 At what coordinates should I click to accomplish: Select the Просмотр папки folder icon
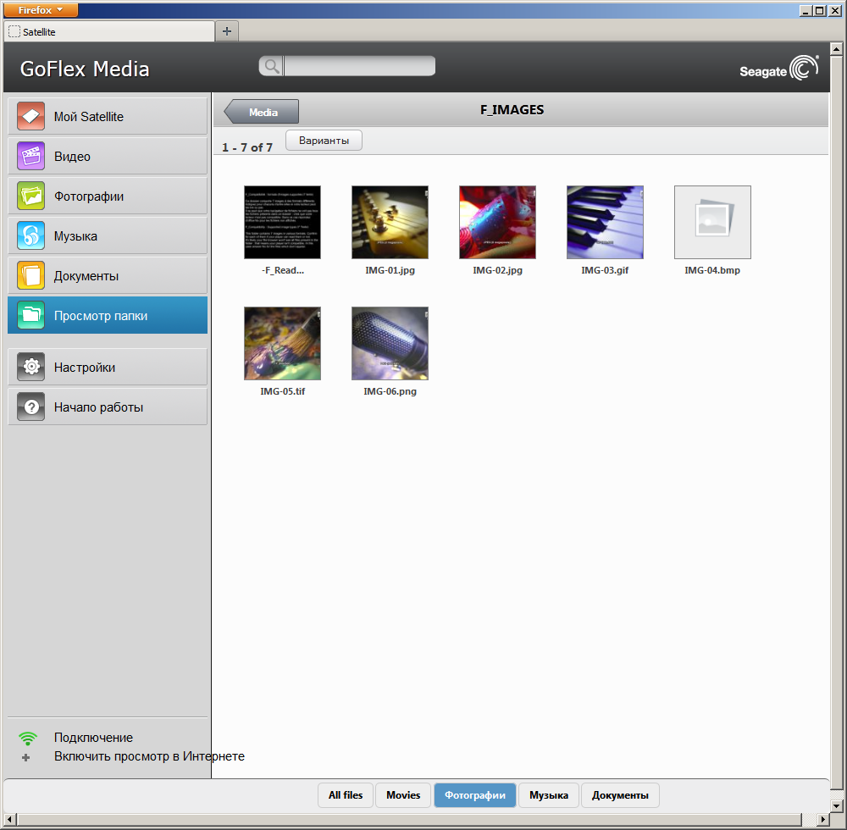[30, 315]
